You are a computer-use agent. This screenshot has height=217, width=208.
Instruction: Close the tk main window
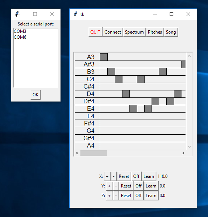[188, 14]
